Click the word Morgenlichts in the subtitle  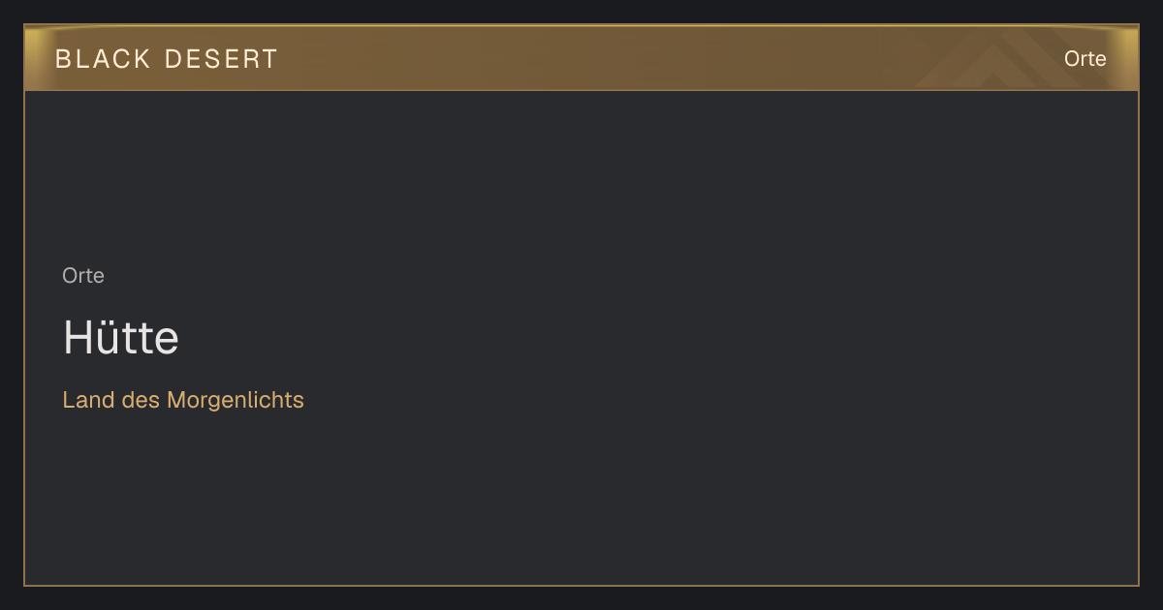tap(236, 400)
